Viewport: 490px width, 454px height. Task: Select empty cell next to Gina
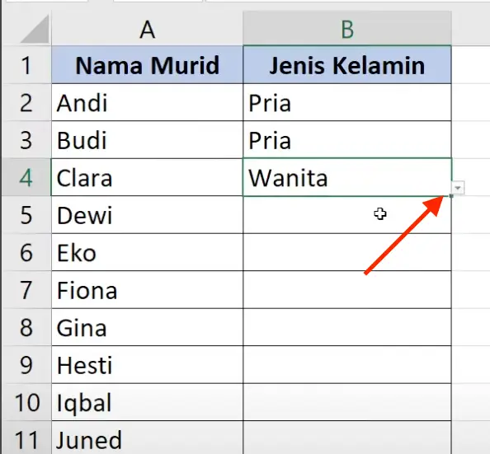[346, 327]
